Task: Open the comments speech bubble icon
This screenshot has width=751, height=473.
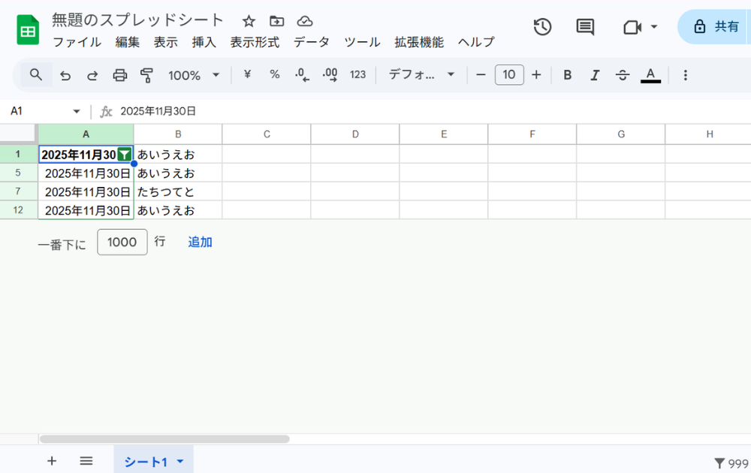Action: [585, 27]
